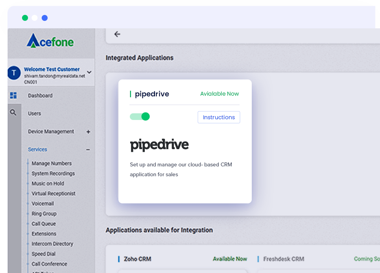
Task: Expand Device Management with plus icon
Action: [88, 132]
